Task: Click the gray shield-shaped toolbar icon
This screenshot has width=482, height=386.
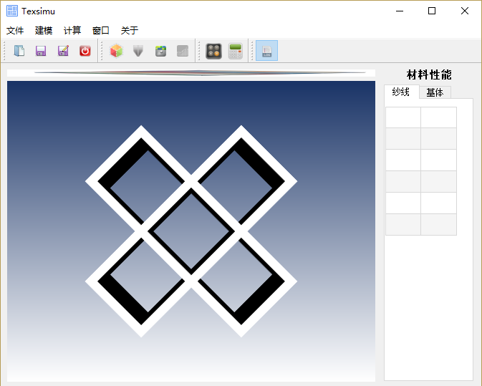Action: pyautogui.click(x=138, y=51)
